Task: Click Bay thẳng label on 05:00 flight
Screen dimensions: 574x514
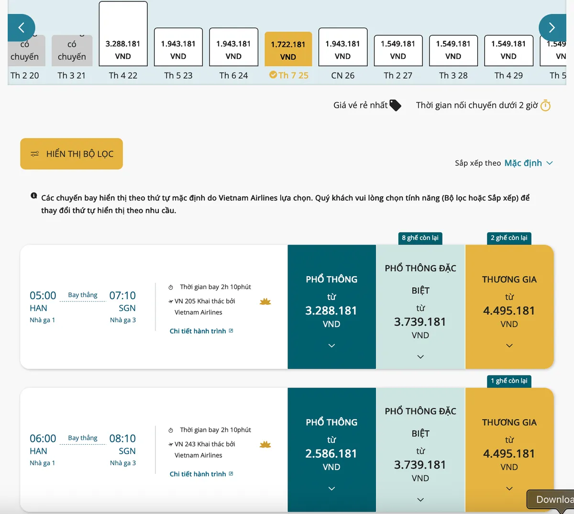Action: point(83,295)
